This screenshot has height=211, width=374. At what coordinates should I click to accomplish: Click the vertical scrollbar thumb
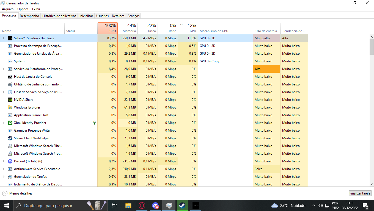pos(372,47)
